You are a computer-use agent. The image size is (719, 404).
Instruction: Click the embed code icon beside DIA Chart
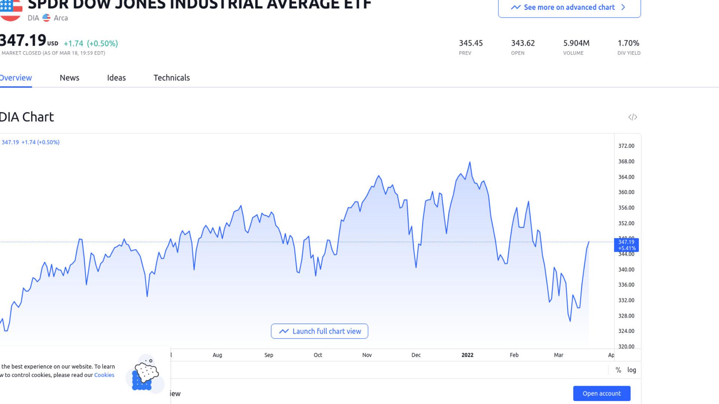click(632, 117)
